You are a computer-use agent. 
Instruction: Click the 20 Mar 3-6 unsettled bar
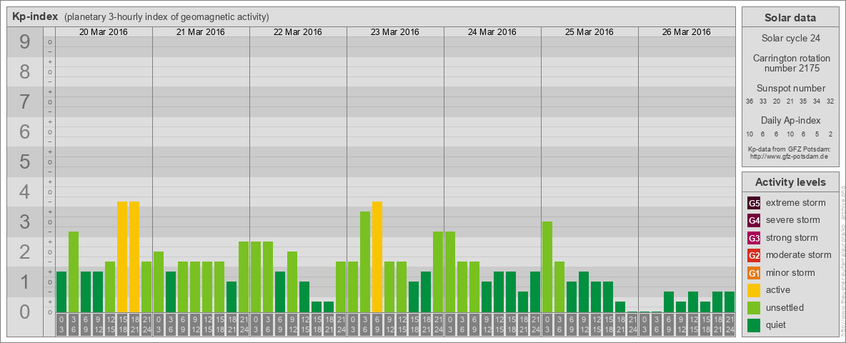coord(74,272)
